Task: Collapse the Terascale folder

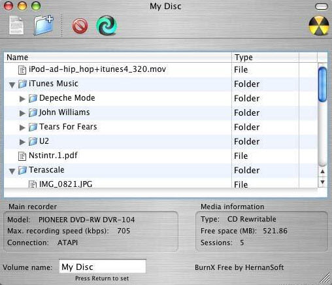Action: coord(12,171)
